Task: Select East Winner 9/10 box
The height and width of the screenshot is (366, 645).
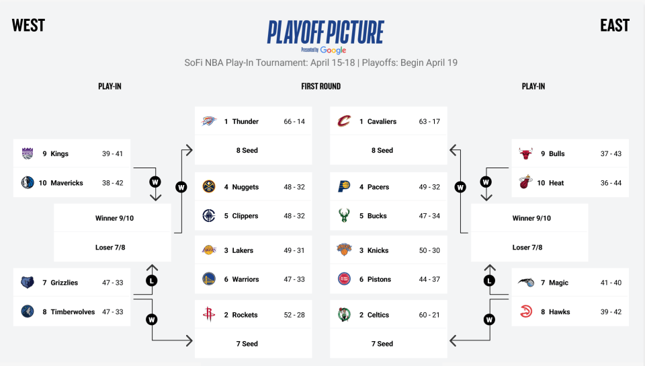Action: [529, 218]
